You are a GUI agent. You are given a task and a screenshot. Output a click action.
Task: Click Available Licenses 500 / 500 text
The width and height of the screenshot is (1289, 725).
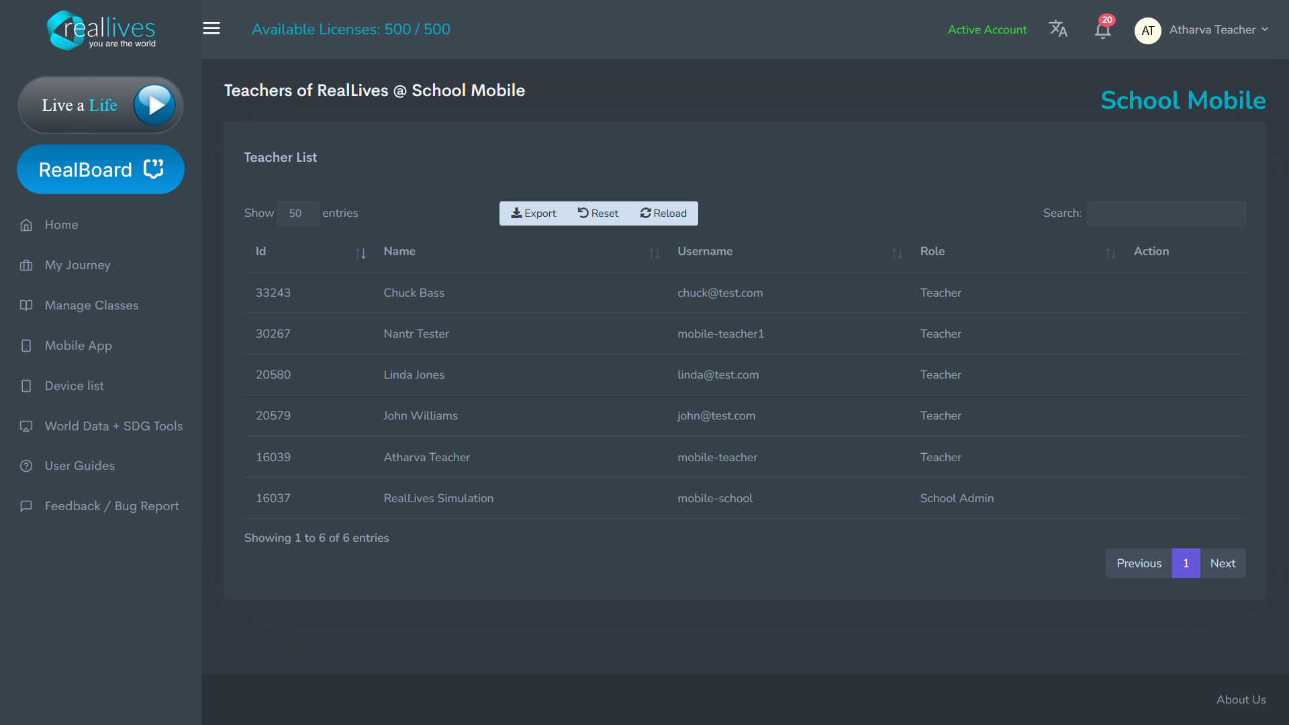(x=351, y=30)
